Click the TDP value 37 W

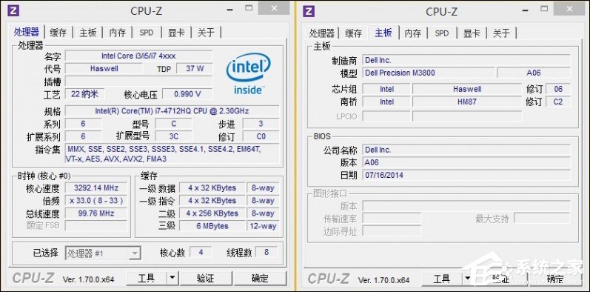coord(195,69)
